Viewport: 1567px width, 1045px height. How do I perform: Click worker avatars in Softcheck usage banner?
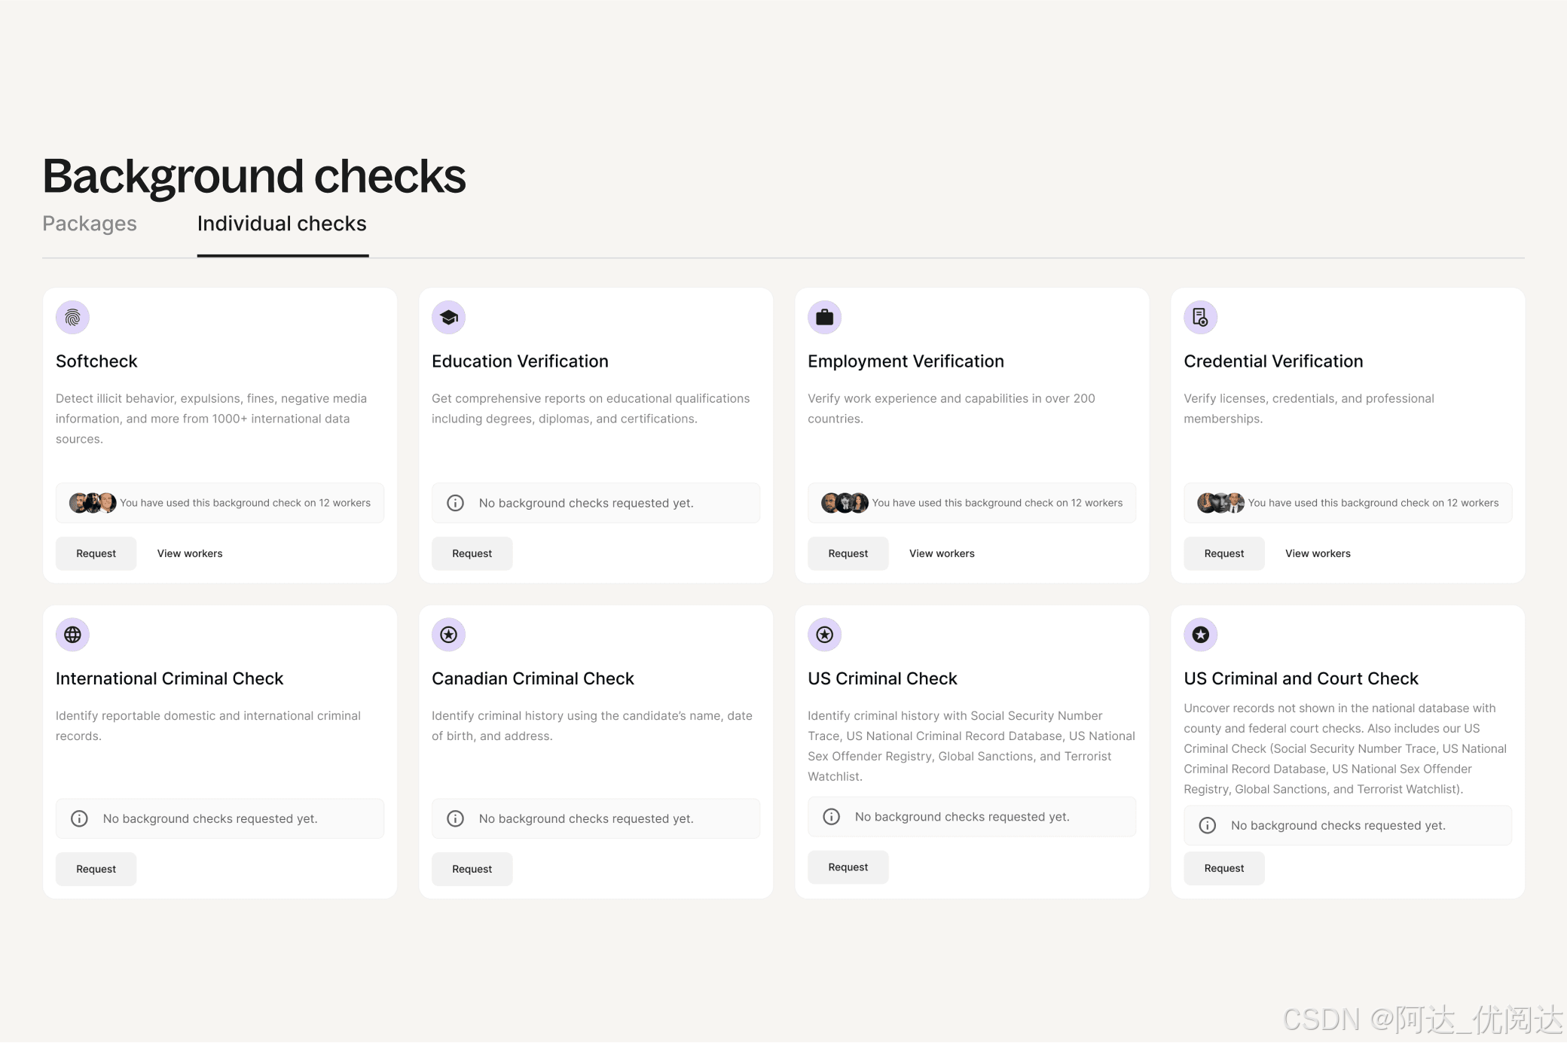93,503
